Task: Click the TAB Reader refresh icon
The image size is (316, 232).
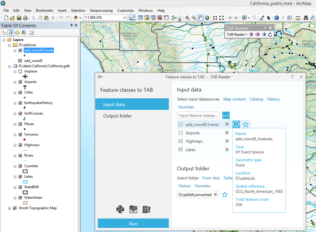Action: pos(270,35)
